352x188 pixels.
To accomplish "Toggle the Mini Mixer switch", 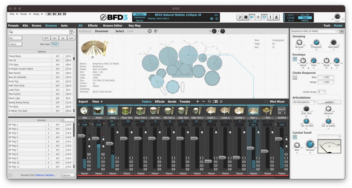I will [x=266, y=102].
